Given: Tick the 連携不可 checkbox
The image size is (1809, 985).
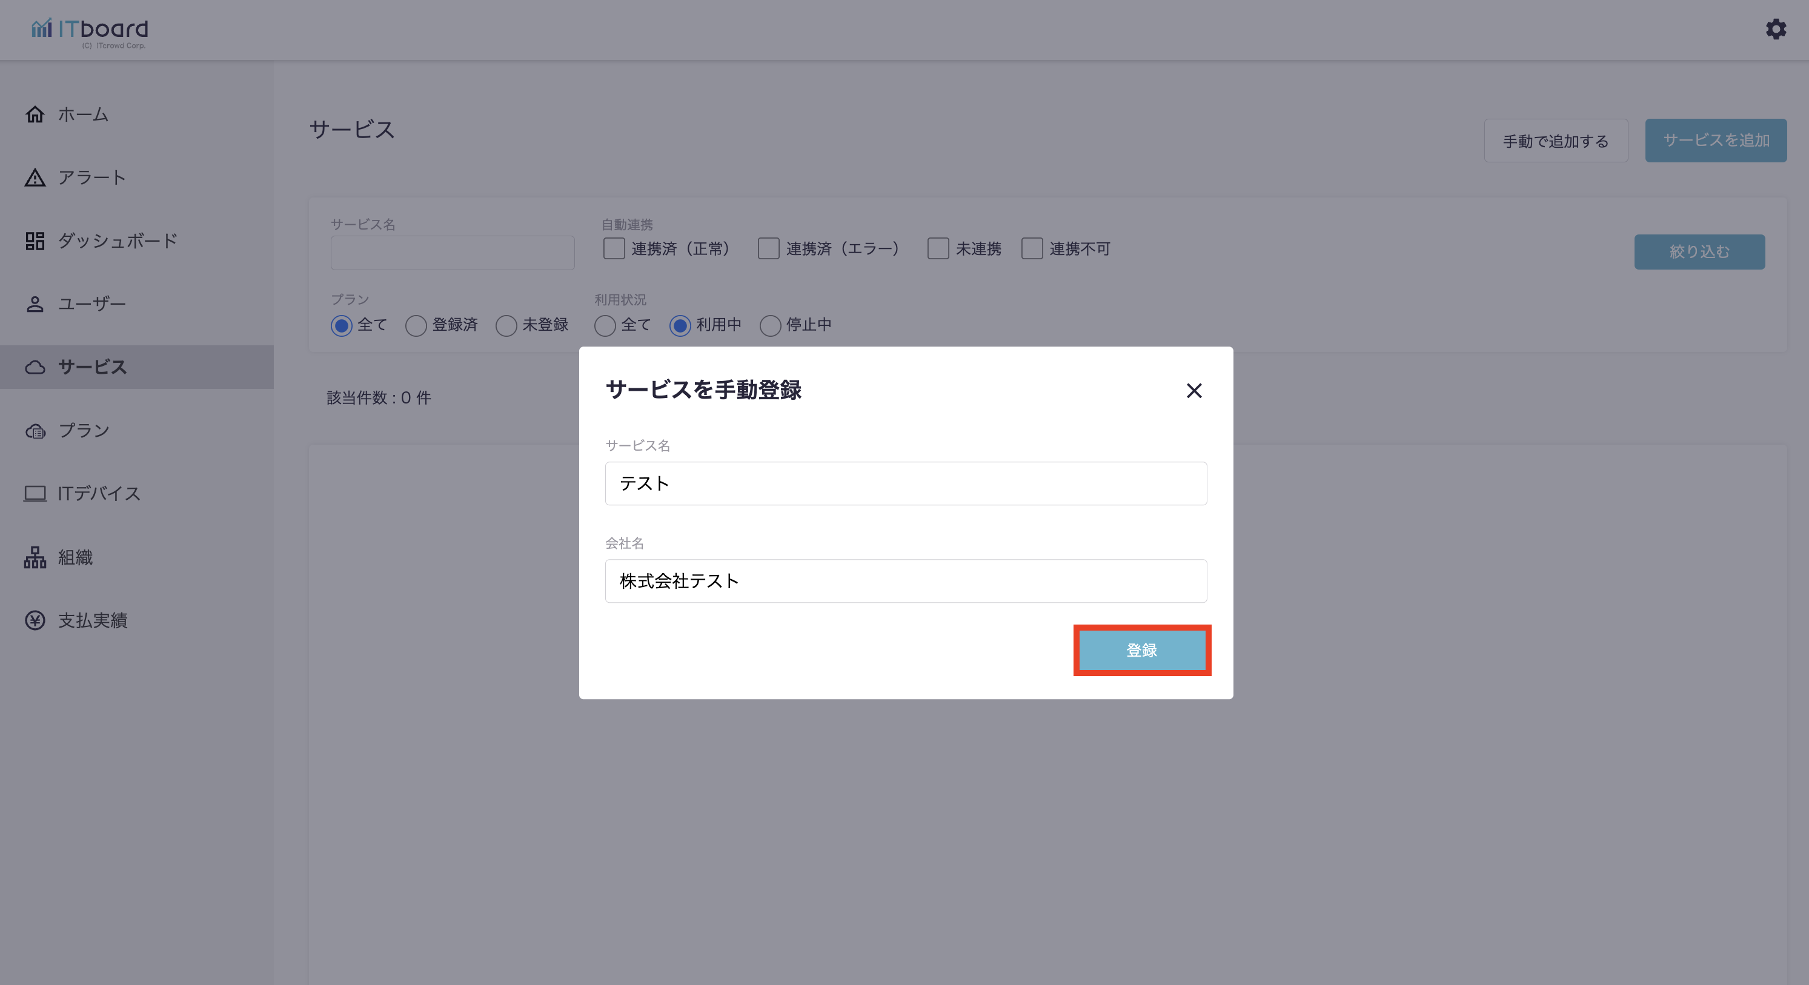Looking at the screenshot, I should (x=1032, y=248).
